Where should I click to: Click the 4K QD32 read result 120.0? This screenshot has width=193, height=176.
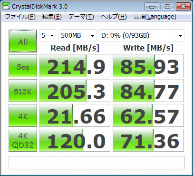[75, 140]
